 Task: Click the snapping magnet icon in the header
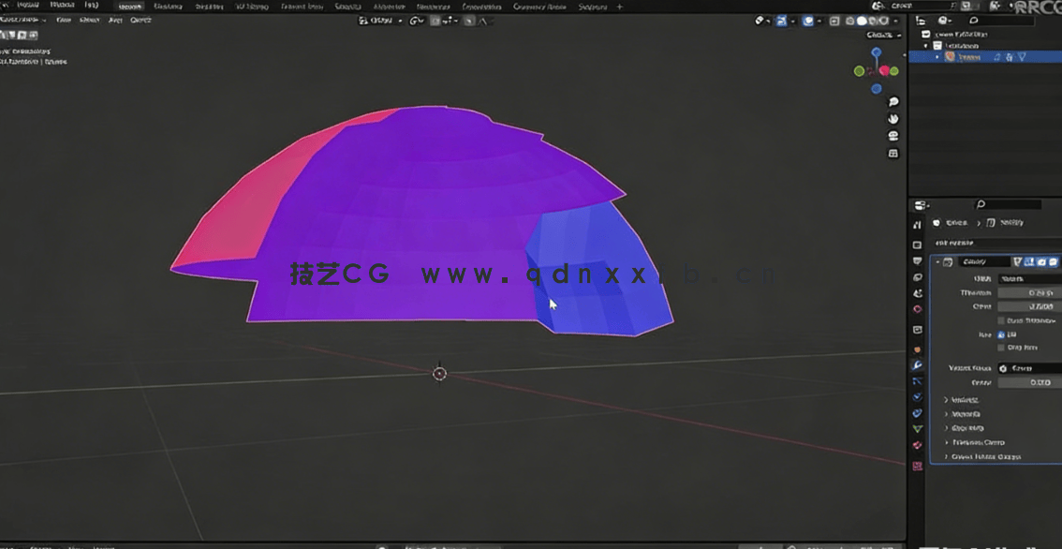(x=434, y=19)
